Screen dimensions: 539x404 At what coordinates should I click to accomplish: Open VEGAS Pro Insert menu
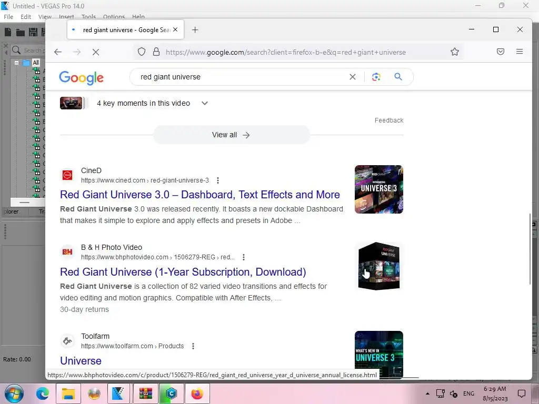(66, 17)
